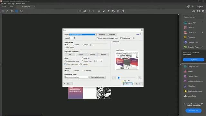The width and height of the screenshot is (206, 116).
Task: Open Send for Comments tool
Action: [195, 91]
